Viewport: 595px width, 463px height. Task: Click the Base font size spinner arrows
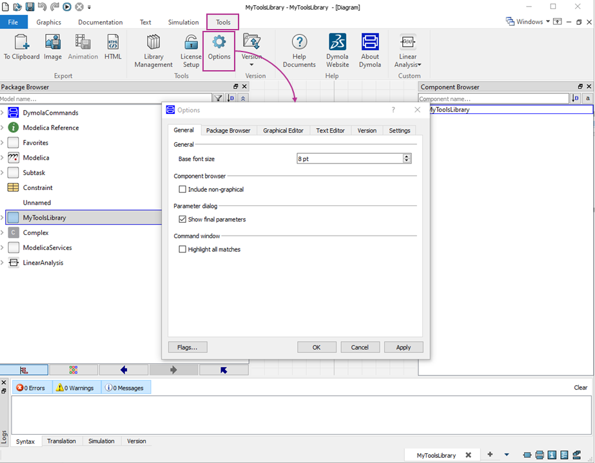pyautogui.click(x=407, y=158)
